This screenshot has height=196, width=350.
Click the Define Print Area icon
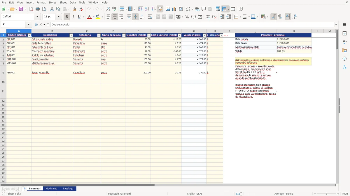pyautogui.click(x=218, y=9)
